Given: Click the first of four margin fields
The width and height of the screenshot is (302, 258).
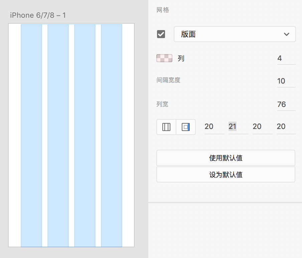Looking at the screenshot, I should pos(214,126).
